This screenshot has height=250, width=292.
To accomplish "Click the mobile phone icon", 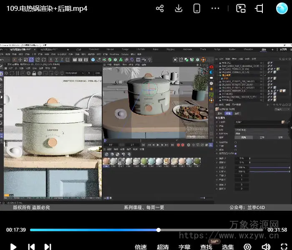I will click(x=197, y=8).
